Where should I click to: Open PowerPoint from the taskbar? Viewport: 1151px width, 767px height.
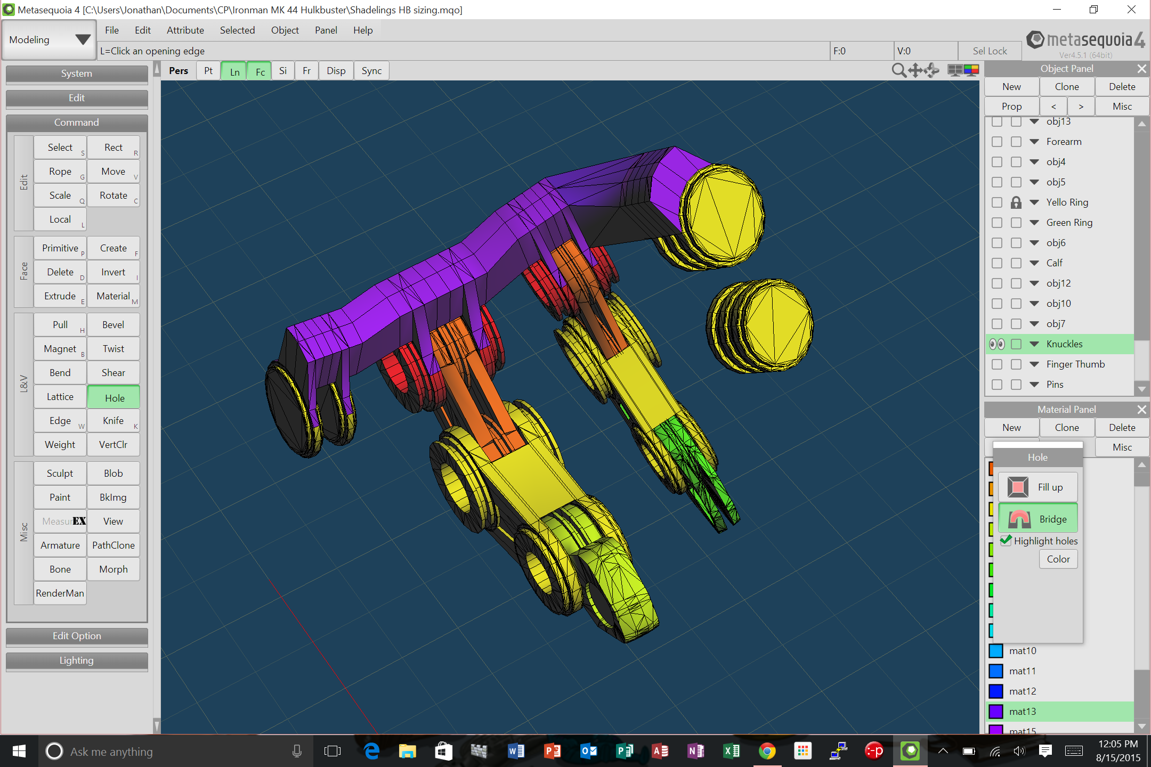(x=552, y=751)
